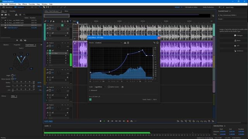Open effect slot 2 menu arrow on Track 2

point(66,56)
